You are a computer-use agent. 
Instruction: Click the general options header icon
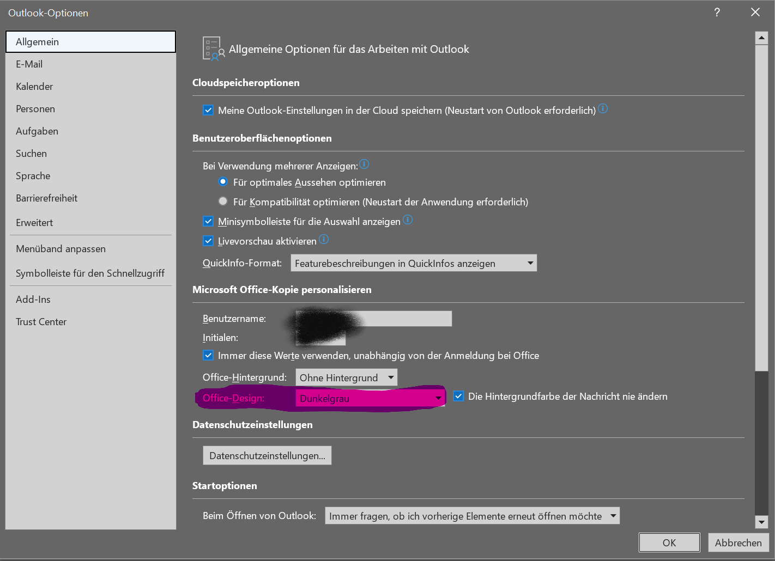click(213, 49)
